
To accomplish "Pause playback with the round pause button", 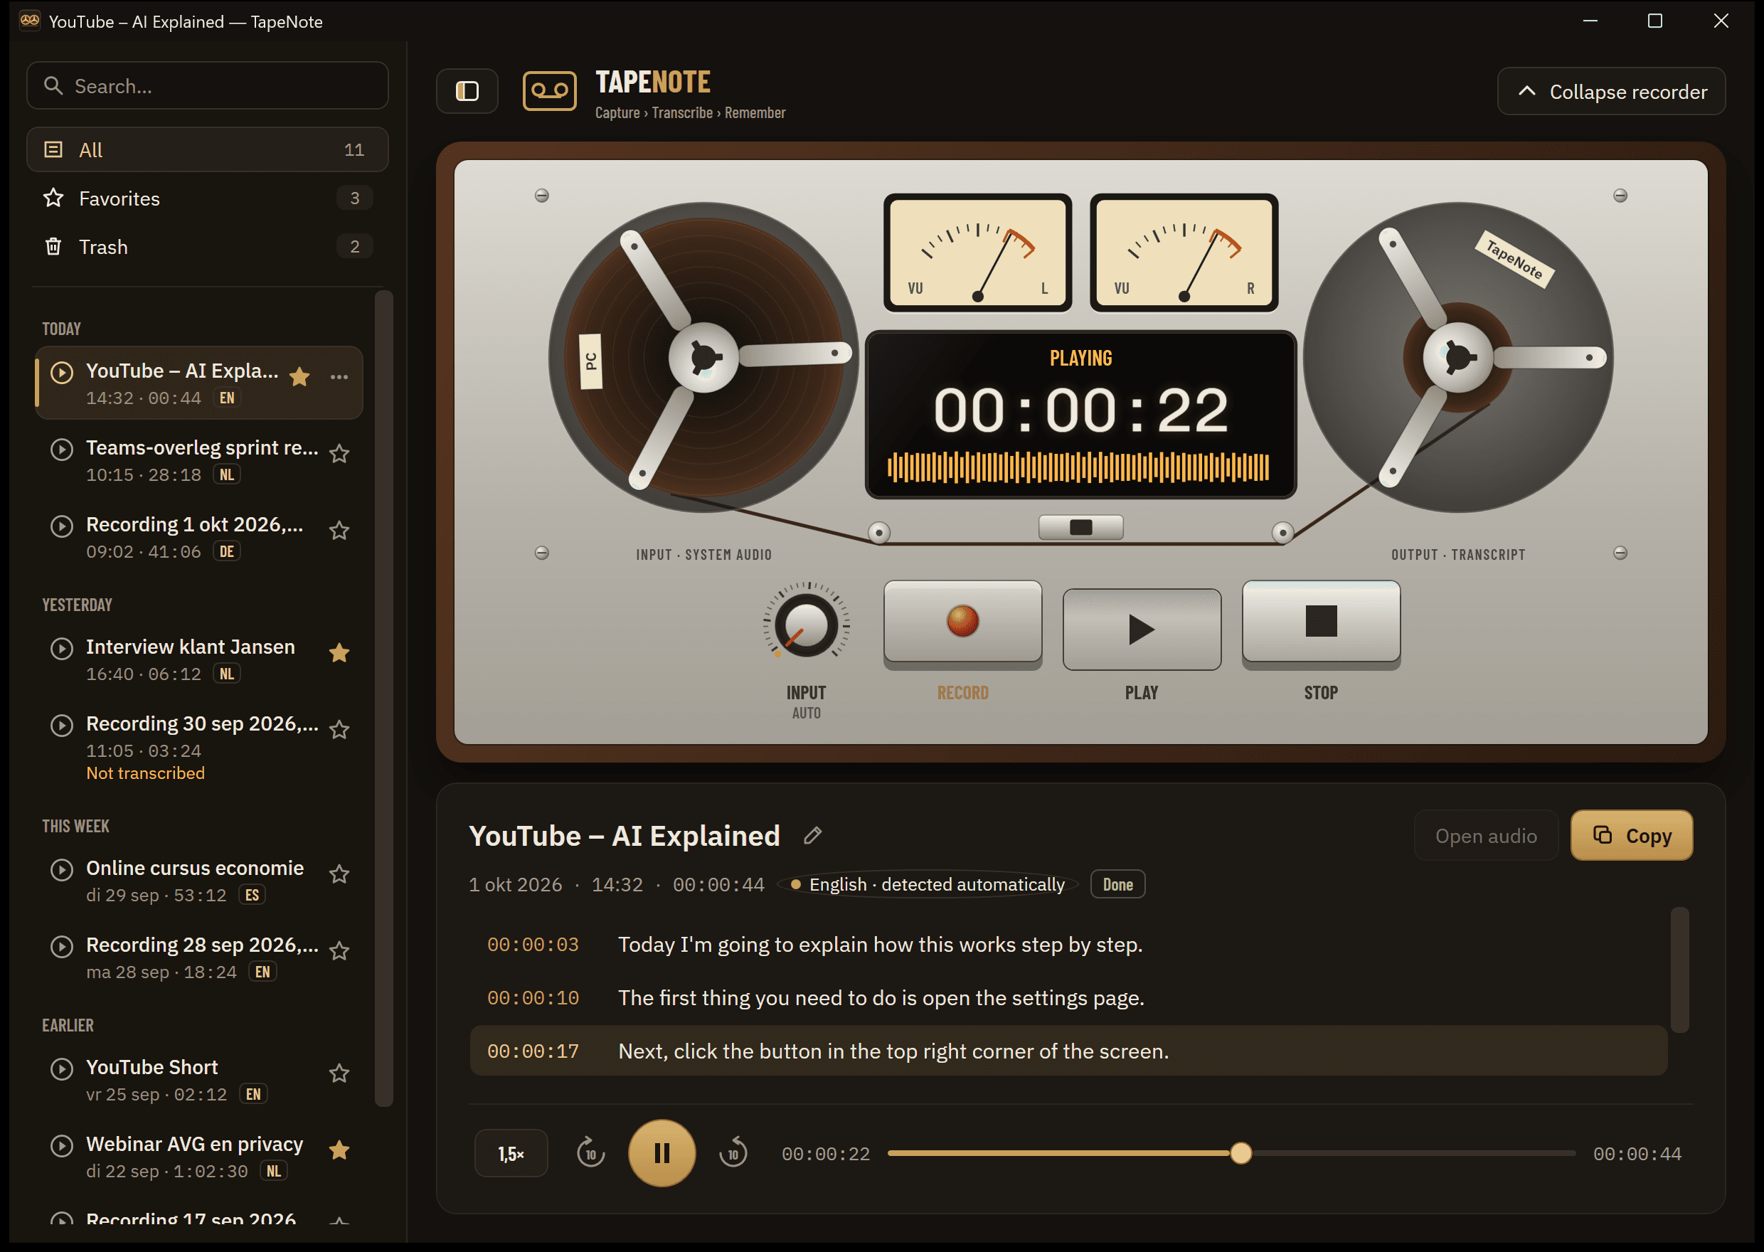I will pos(662,1153).
